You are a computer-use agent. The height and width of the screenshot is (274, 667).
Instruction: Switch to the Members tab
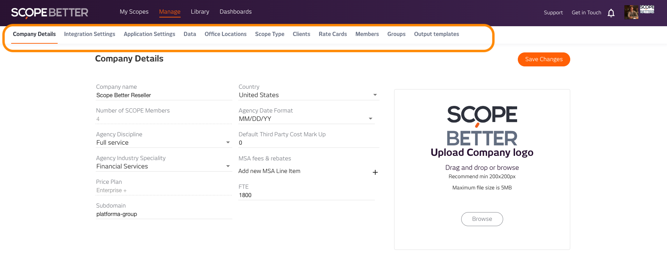[367, 34]
